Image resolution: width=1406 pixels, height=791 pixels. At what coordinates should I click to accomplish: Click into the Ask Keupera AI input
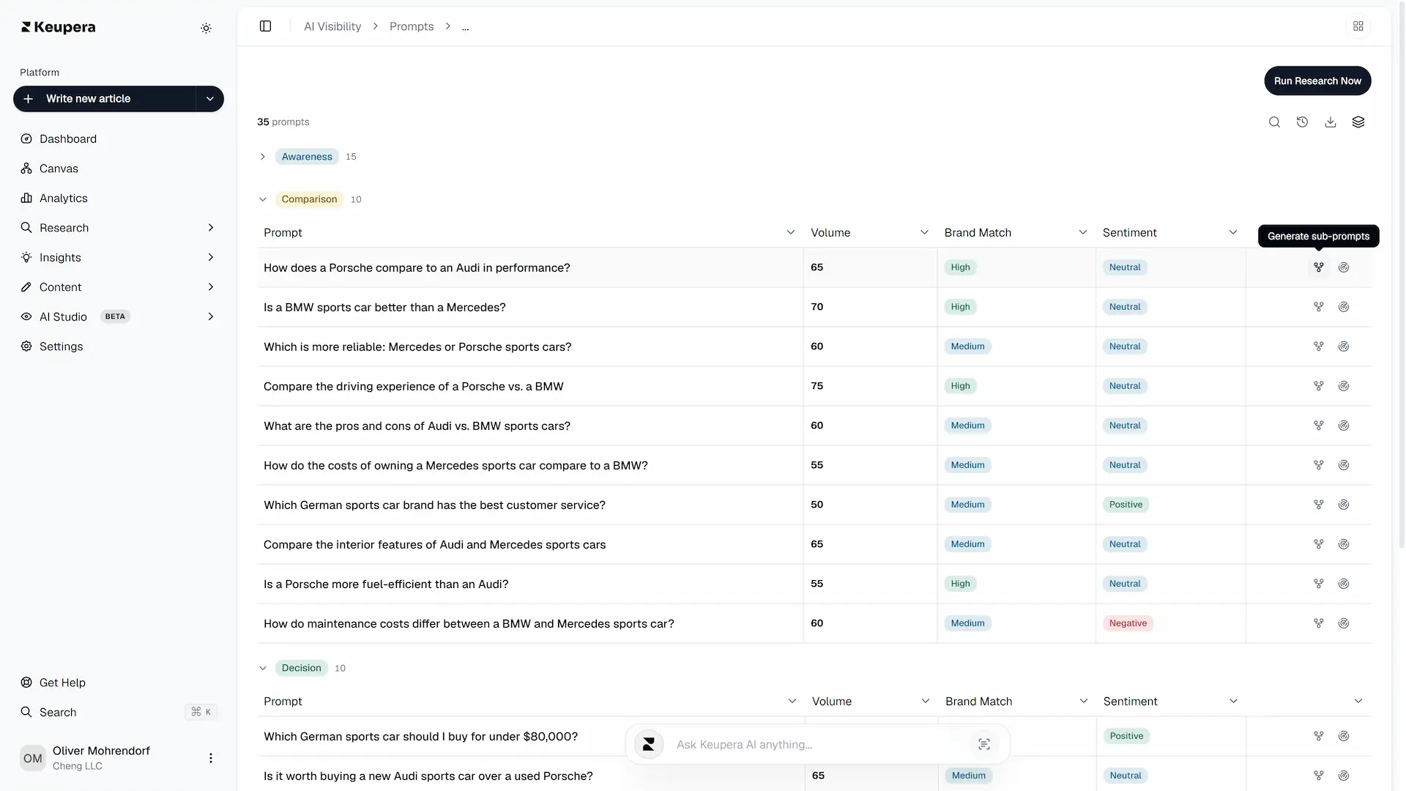coord(818,745)
